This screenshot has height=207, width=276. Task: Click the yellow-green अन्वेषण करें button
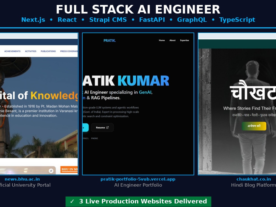254,126
